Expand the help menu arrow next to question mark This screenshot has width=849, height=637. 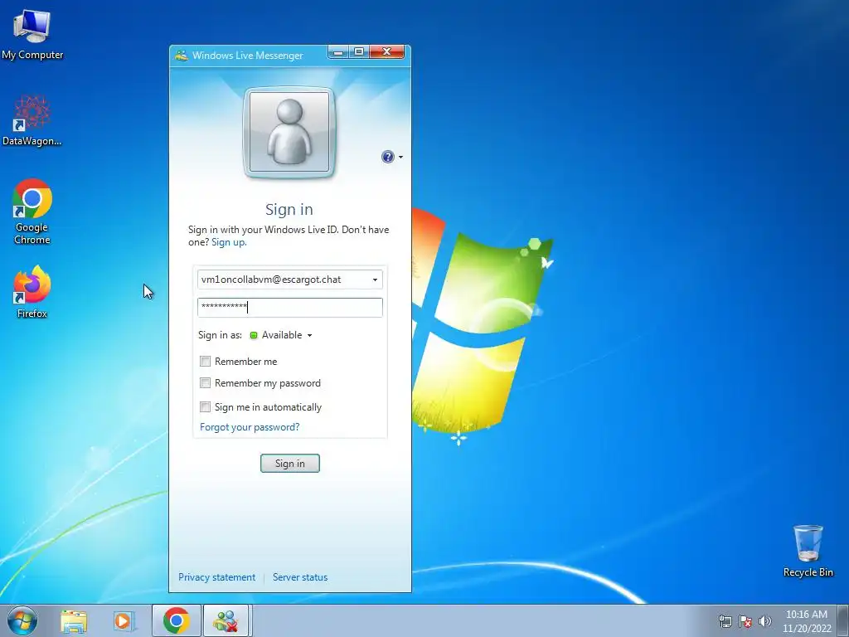(400, 157)
